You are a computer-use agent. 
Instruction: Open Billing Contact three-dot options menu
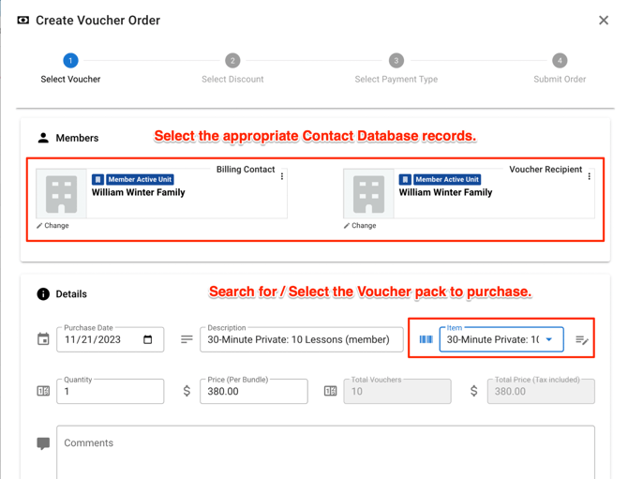282,176
